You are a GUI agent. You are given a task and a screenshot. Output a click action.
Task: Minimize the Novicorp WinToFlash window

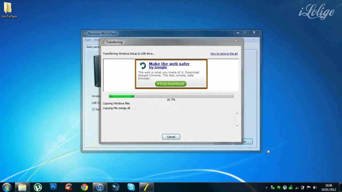click(x=238, y=32)
